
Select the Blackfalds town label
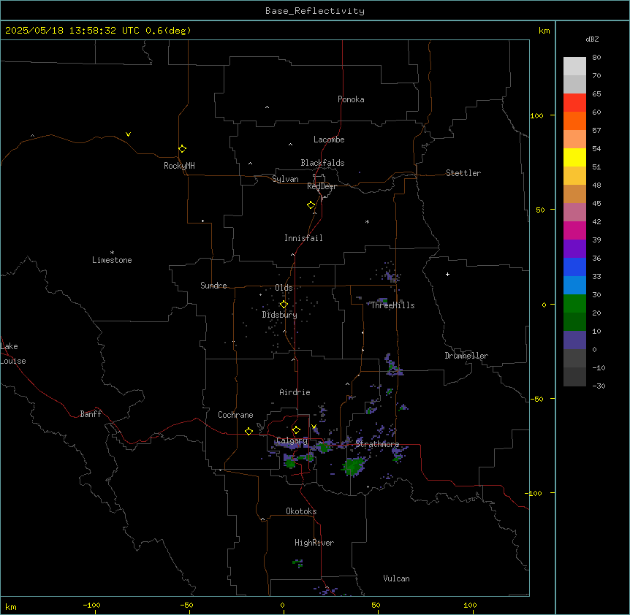pos(322,163)
